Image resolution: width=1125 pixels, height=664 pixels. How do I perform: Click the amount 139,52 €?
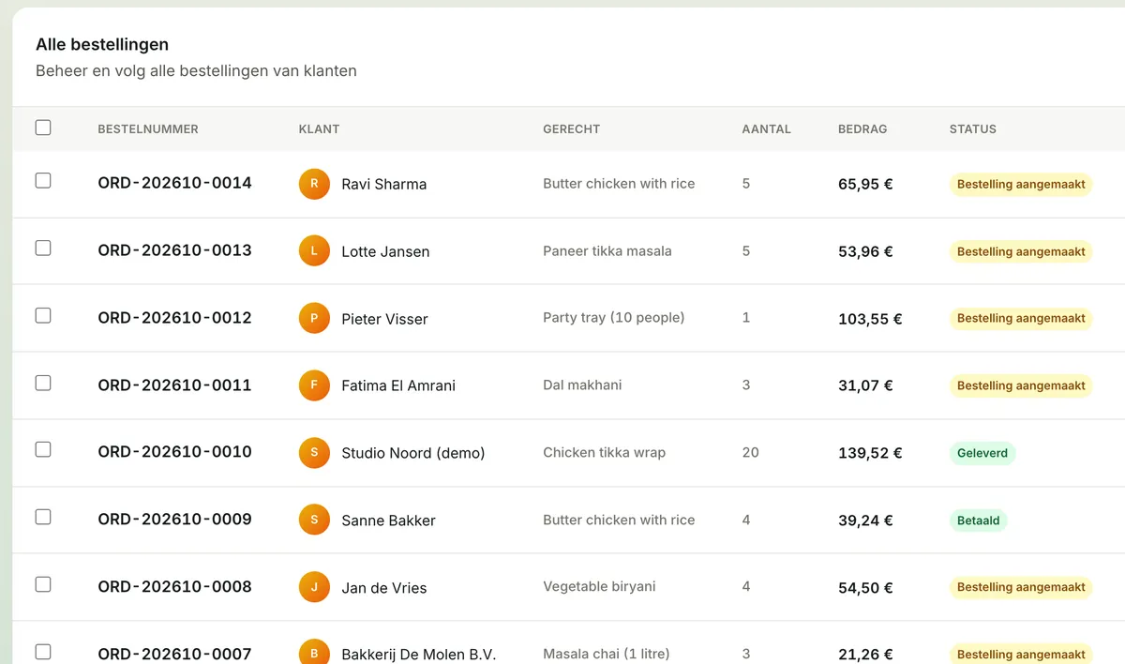[x=870, y=453]
